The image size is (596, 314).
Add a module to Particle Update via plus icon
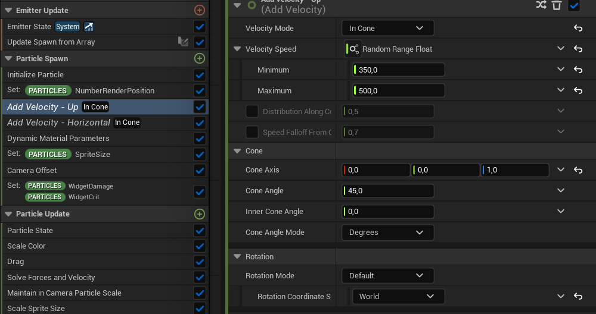[x=200, y=214]
